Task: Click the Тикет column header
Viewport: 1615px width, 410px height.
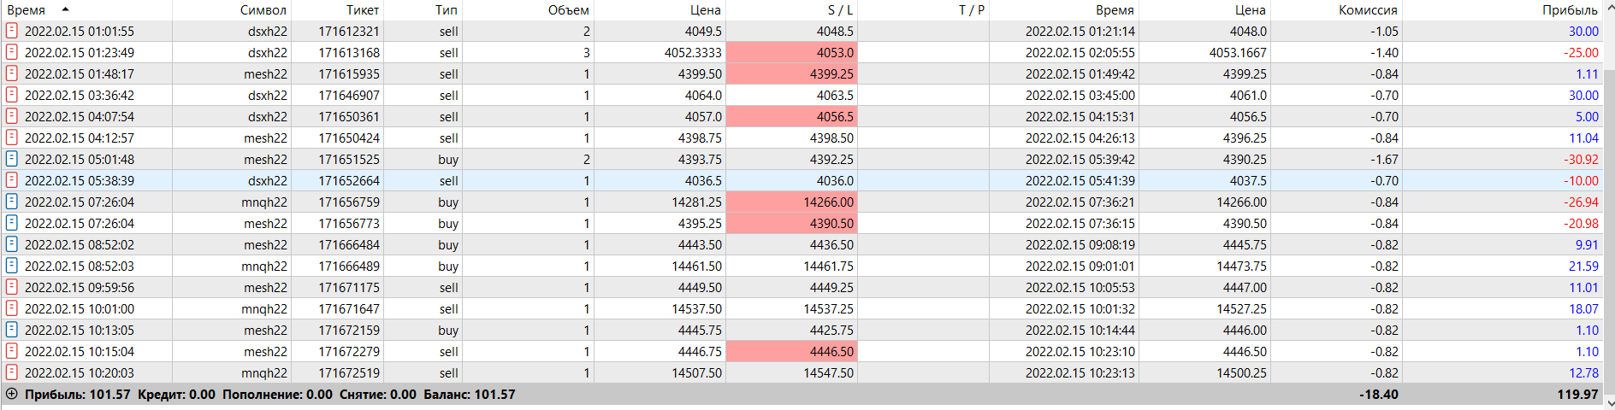Action: 363,10
